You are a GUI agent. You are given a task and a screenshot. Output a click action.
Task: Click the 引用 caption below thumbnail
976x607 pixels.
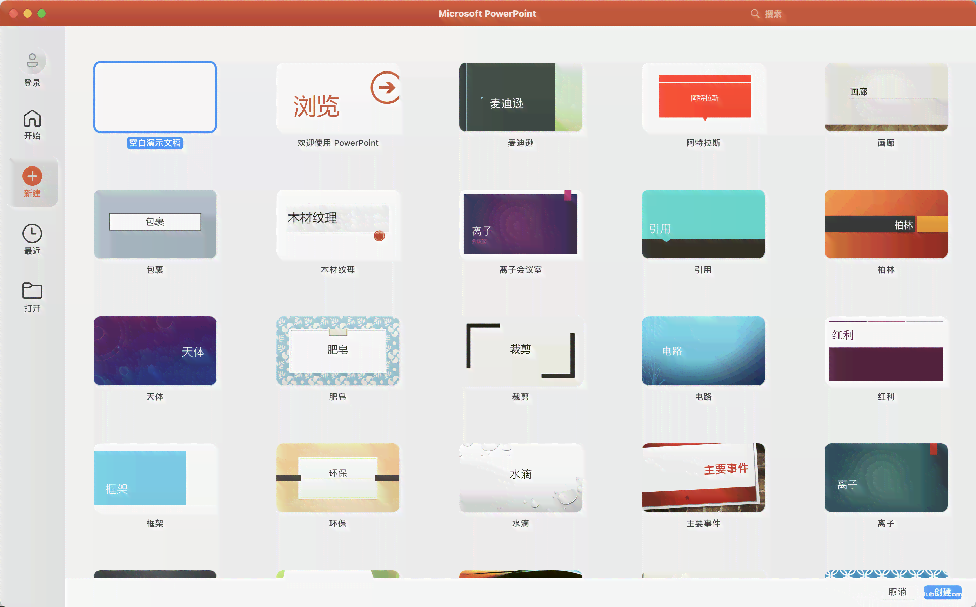click(x=703, y=270)
